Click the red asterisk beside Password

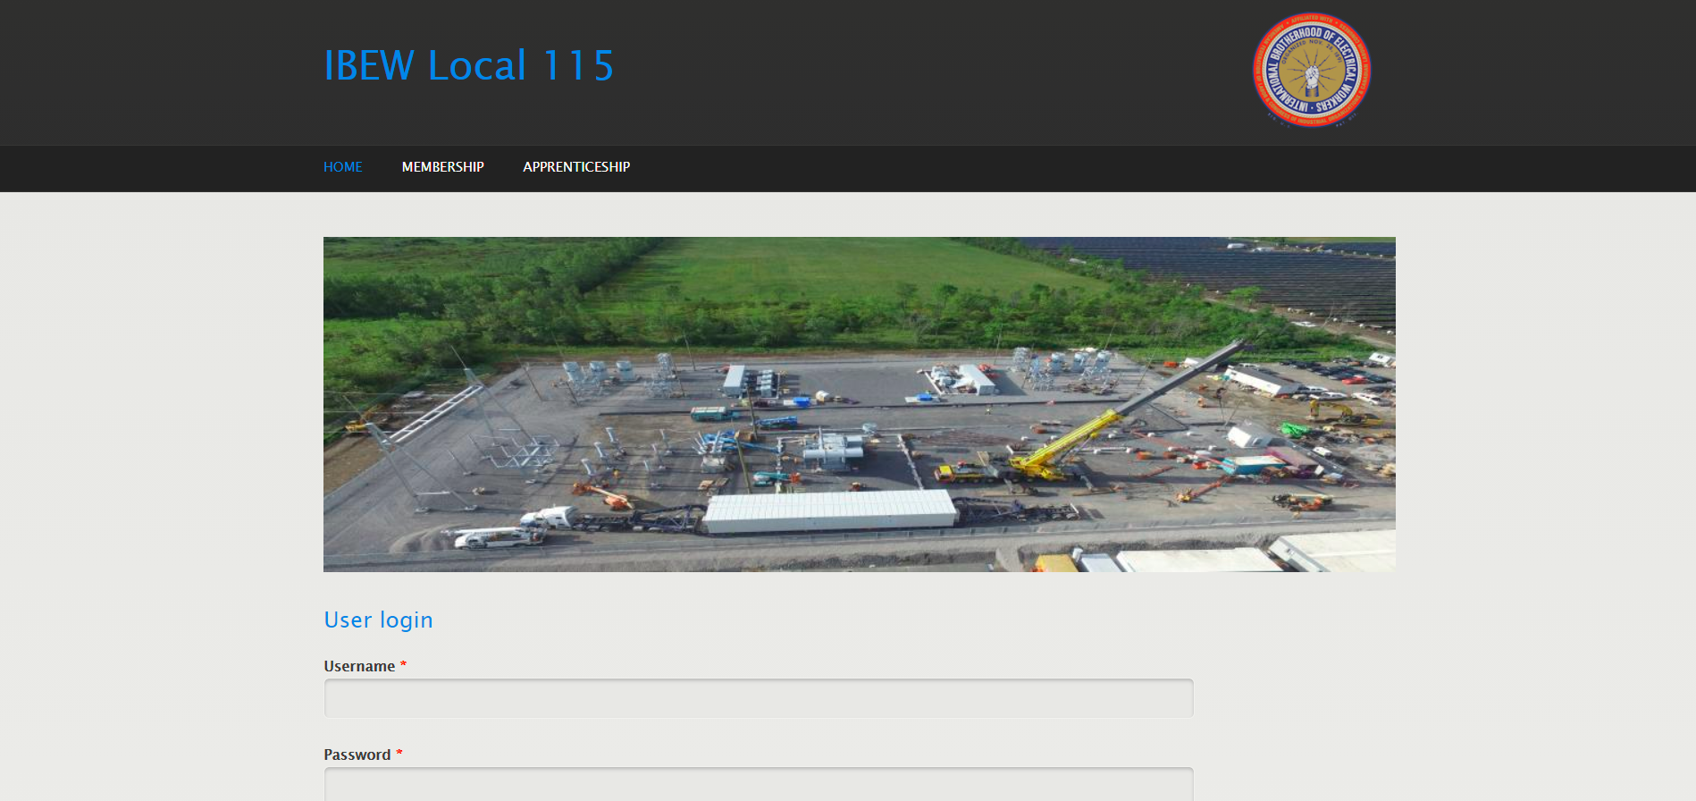(399, 754)
